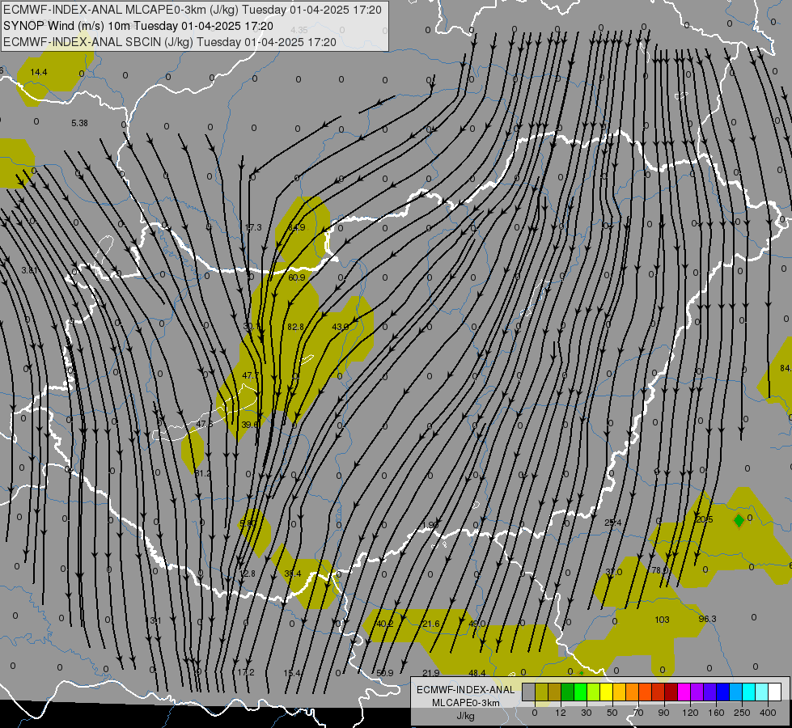Click the map value 14.4
Image resolution: width=792 pixels, height=728 pixels.
click(38, 72)
